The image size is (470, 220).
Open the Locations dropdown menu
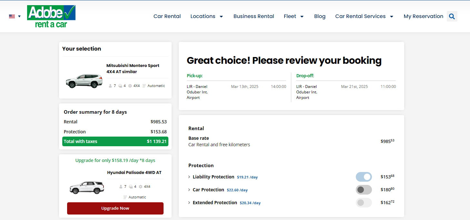point(206,16)
